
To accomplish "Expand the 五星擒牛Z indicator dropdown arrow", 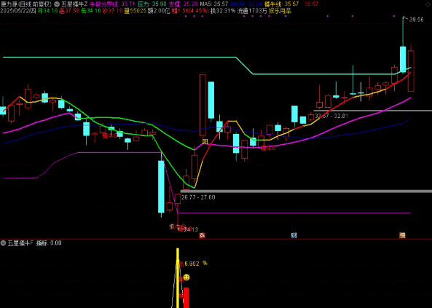I will [x=57, y=4].
